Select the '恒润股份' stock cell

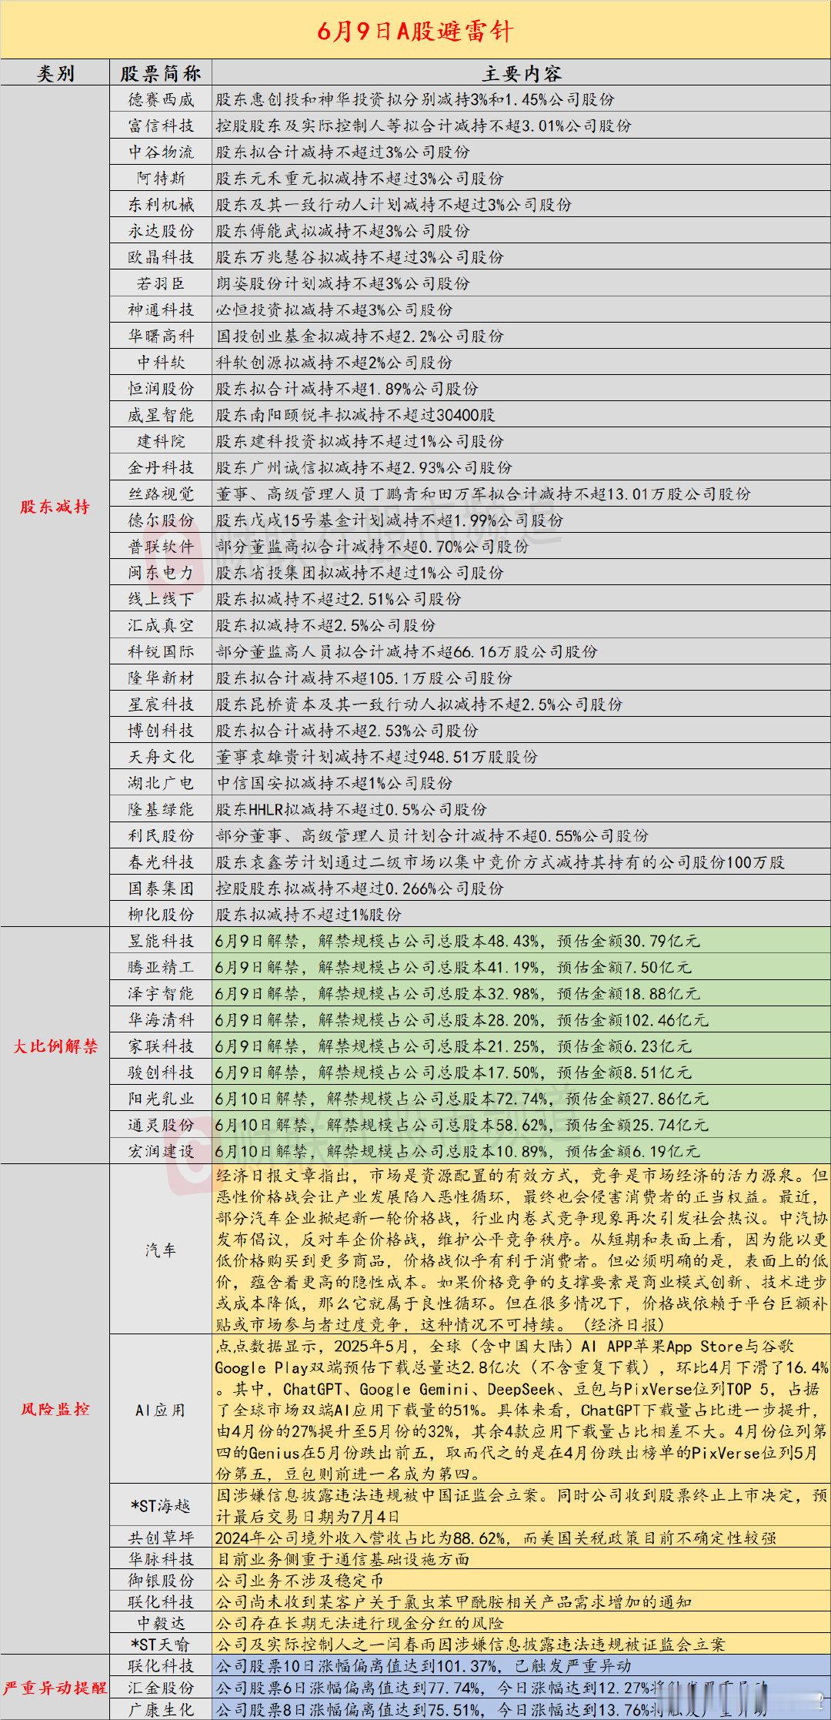click(161, 388)
